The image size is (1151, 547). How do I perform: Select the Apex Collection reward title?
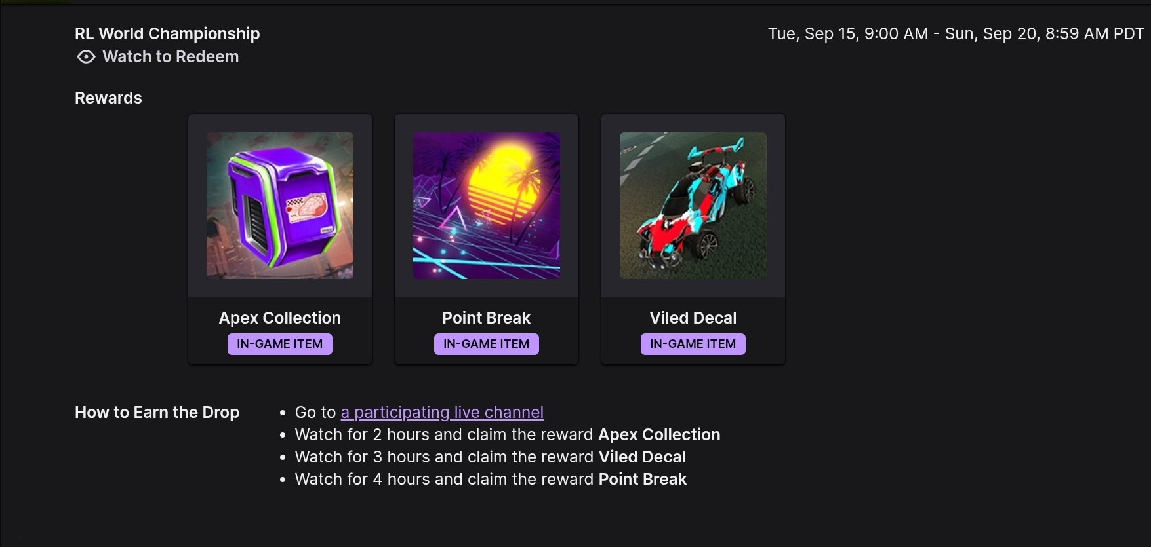tap(280, 318)
